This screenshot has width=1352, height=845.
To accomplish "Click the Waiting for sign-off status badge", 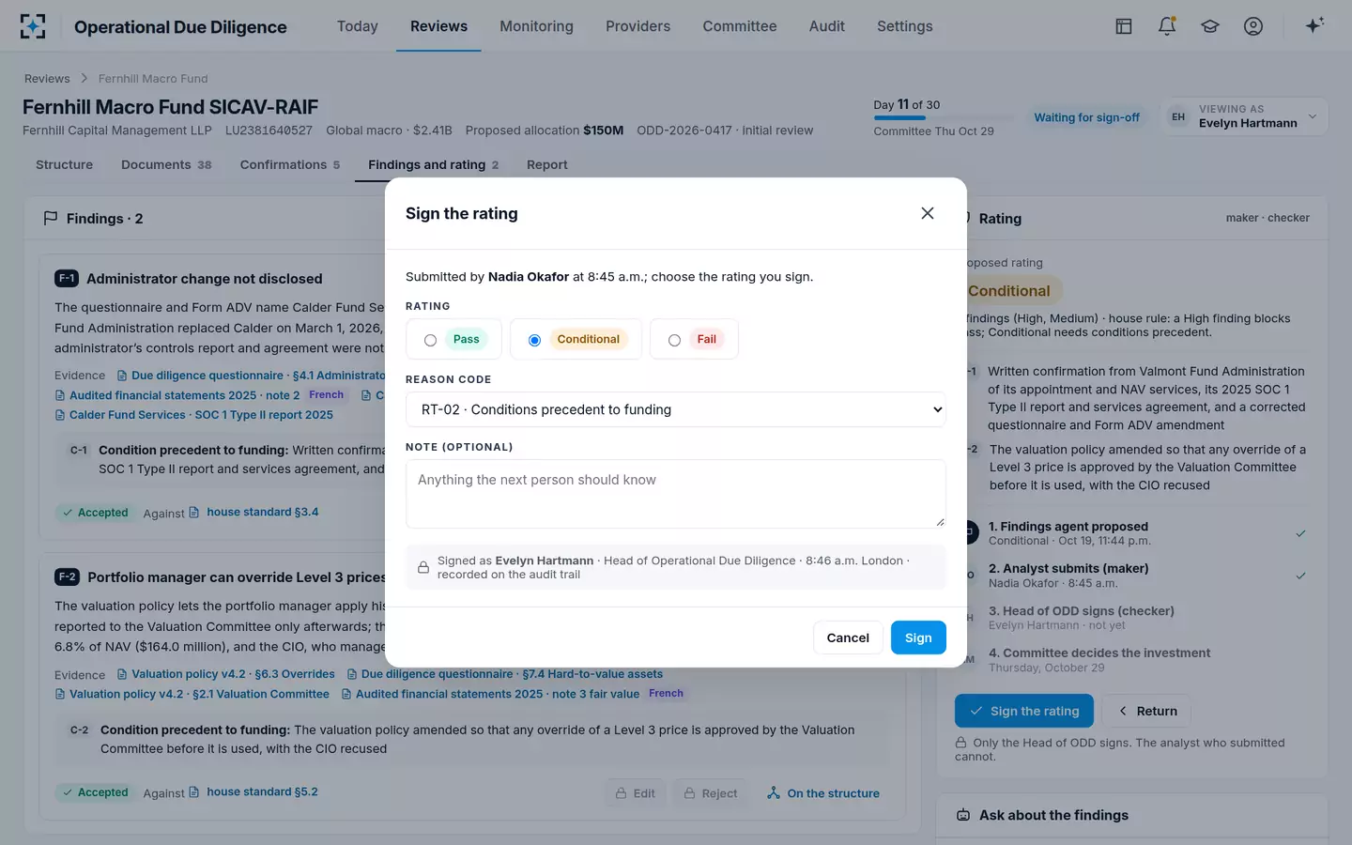I will [x=1086, y=117].
